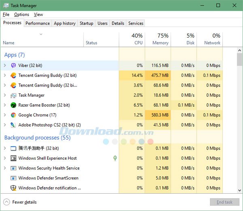Open the Startup tab
Screen dimensions: 243x211
tap(86, 23)
